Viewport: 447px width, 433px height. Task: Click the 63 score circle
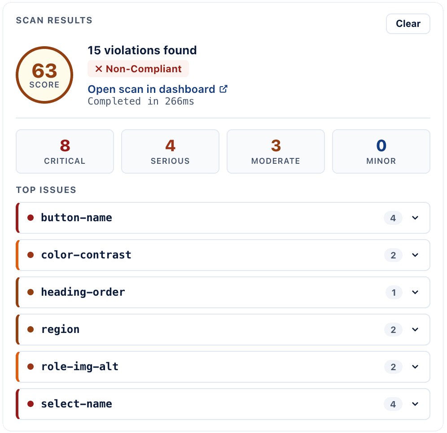coord(44,75)
